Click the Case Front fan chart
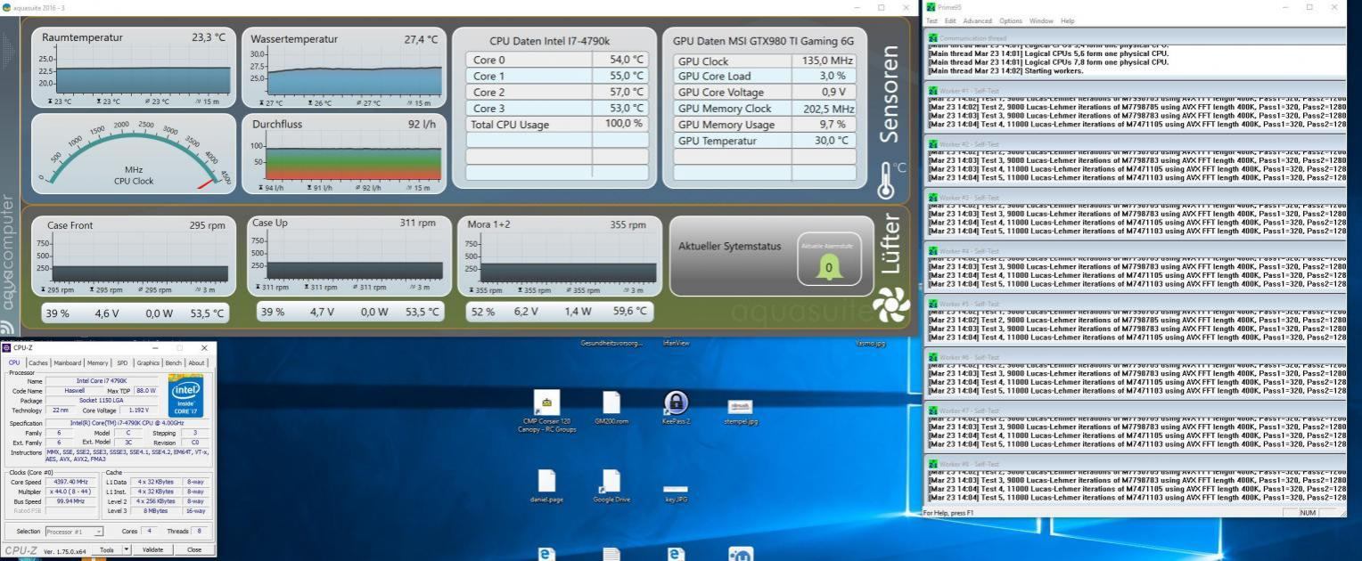 point(134,256)
